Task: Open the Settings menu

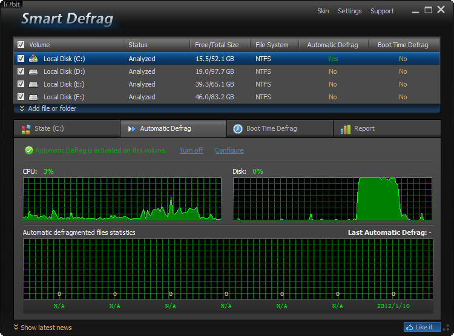Action: coord(349,11)
